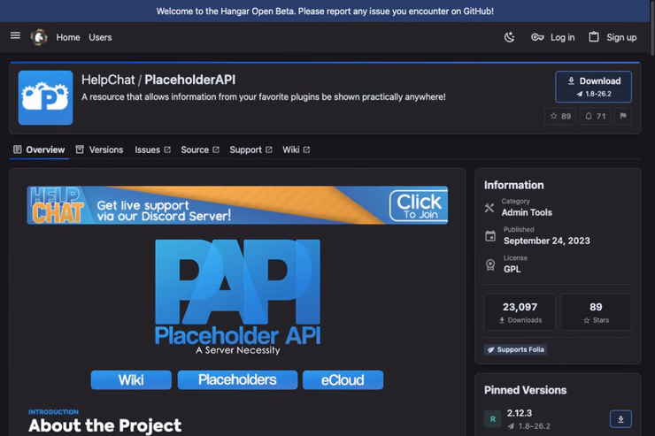Screen dimensions: 655x436
Task: Click the PAPI Placeholder API logo
Action: click(237, 296)
